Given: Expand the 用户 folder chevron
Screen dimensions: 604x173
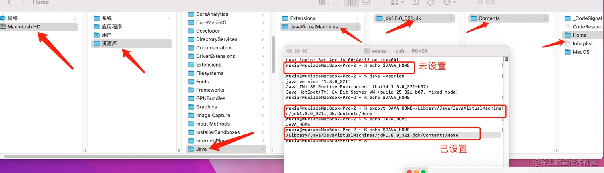Looking at the screenshot, I should tap(169, 35).
